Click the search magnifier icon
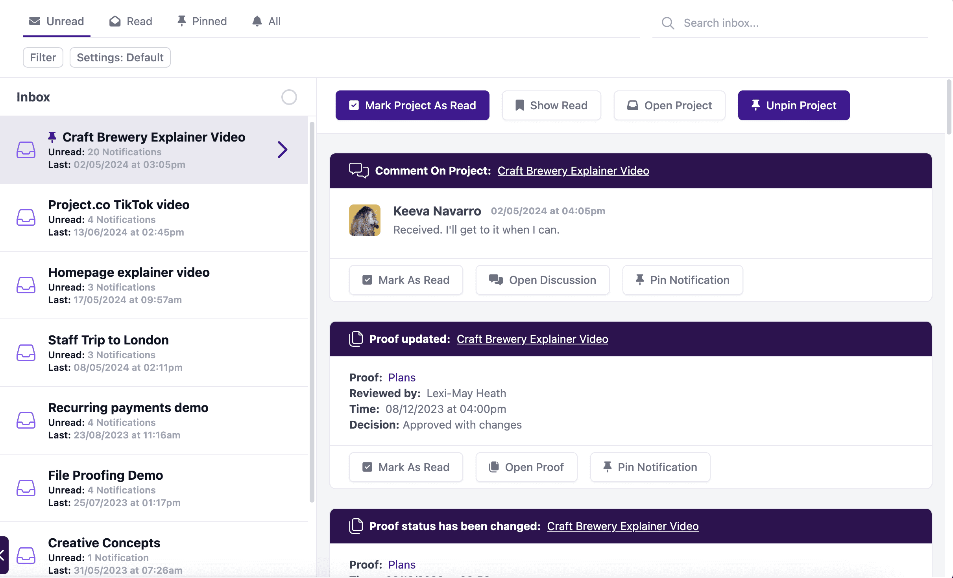Image resolution: width=953 pixels, height=578 pixels. pos(668,23)
